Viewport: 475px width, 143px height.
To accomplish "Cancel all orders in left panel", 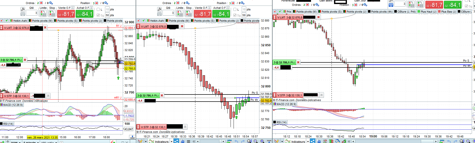I will pyautogui.click(x=41, y=3).
